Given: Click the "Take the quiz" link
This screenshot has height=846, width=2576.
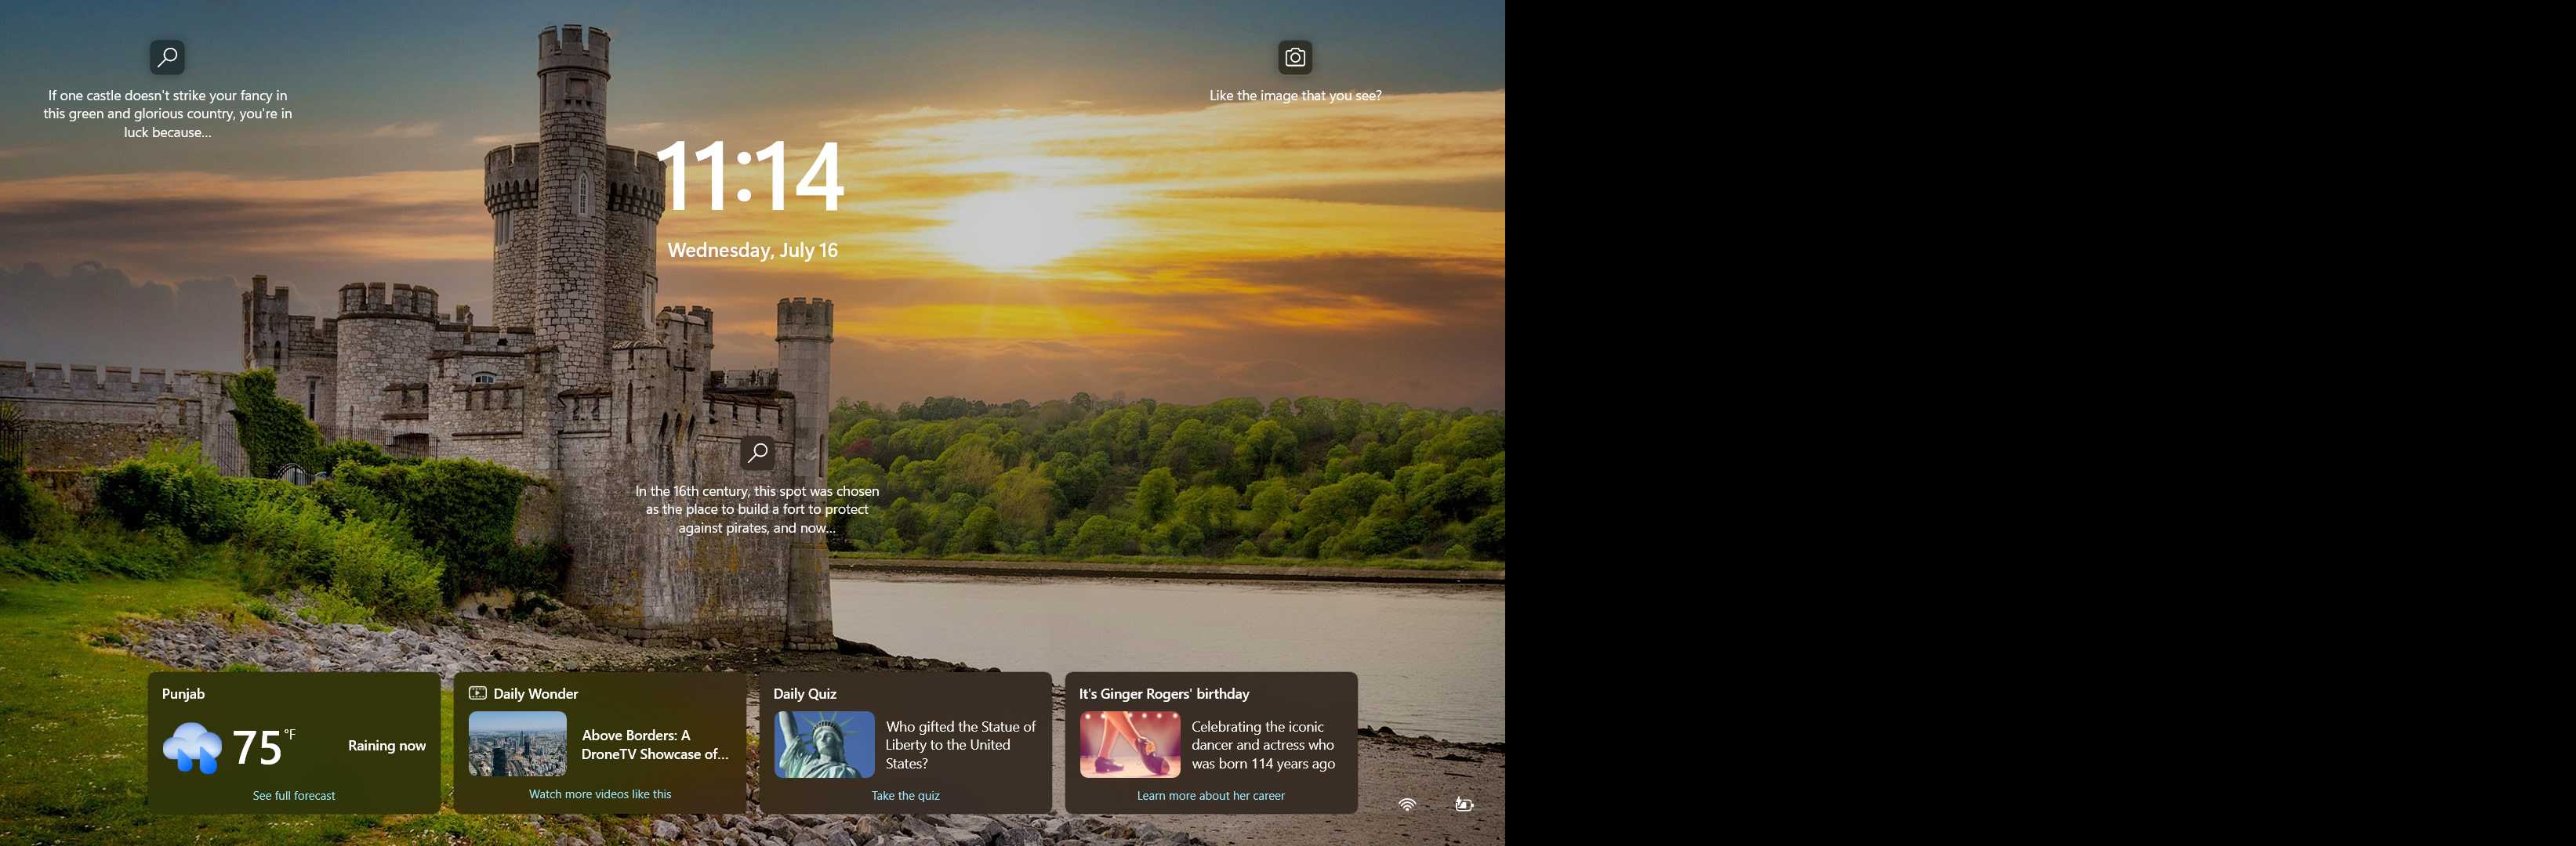Looking at the screenshot, I should 905,795.
